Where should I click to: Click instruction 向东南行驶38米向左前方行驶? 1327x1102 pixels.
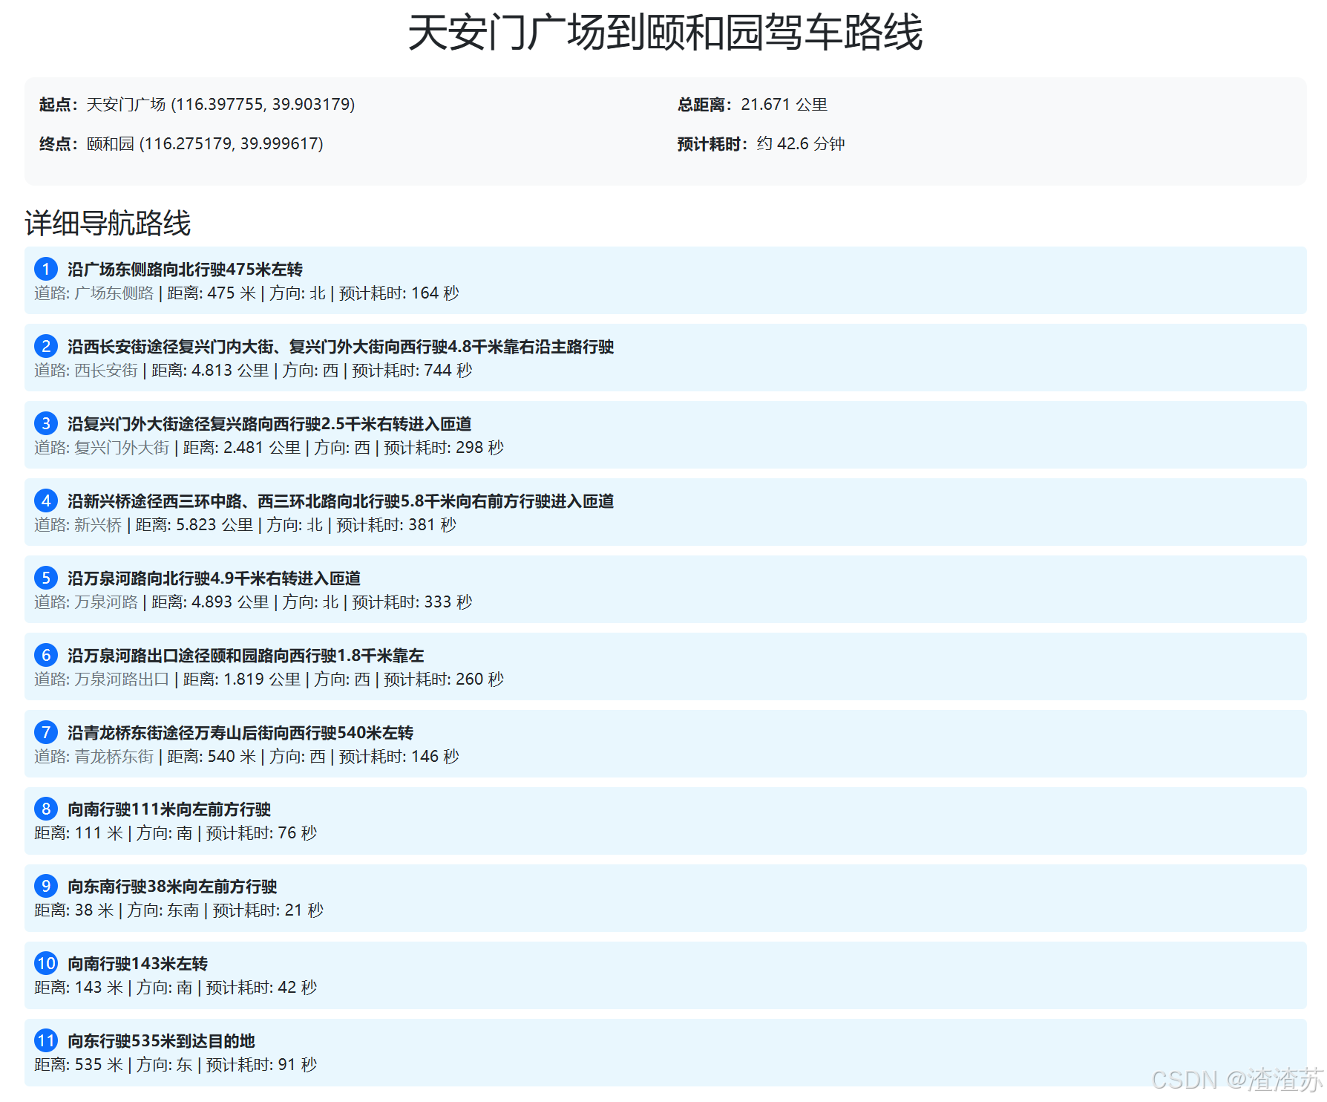click(x=172, y=886)
